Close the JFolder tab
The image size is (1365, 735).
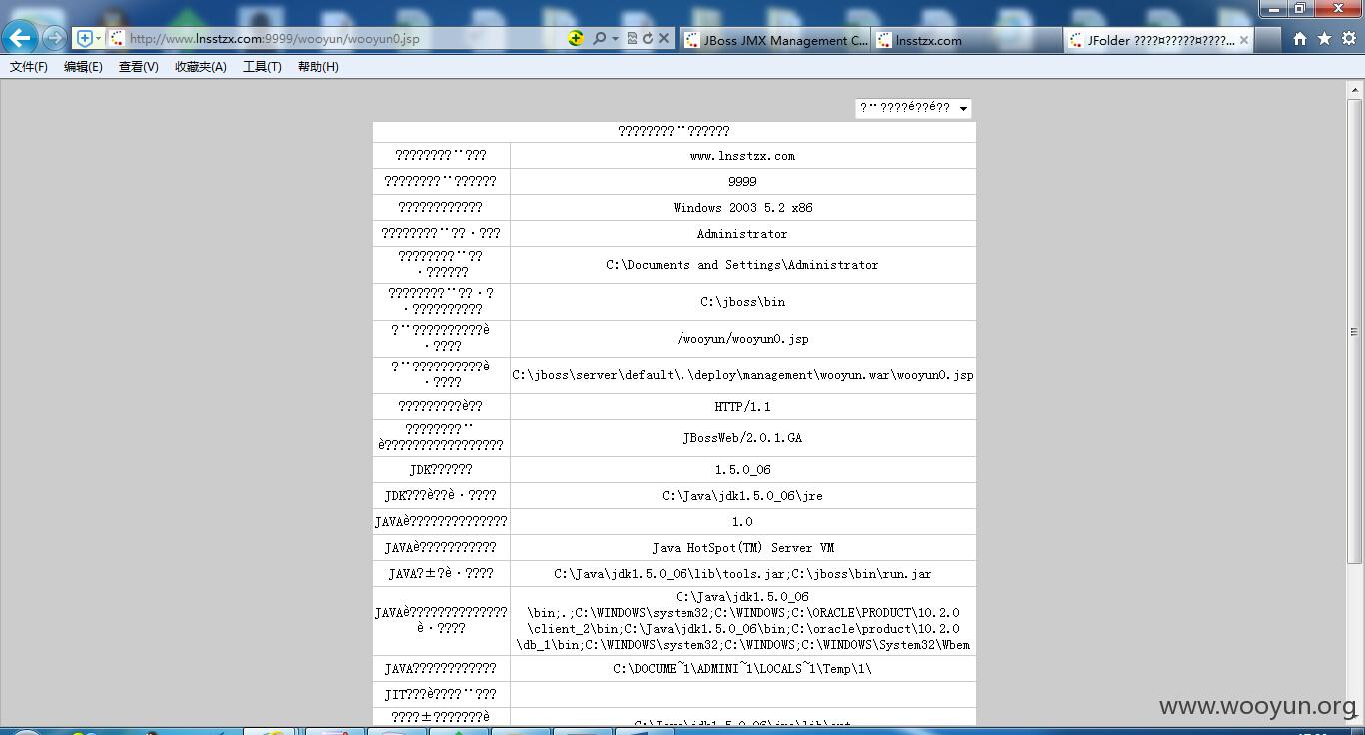coord(1243,40)
